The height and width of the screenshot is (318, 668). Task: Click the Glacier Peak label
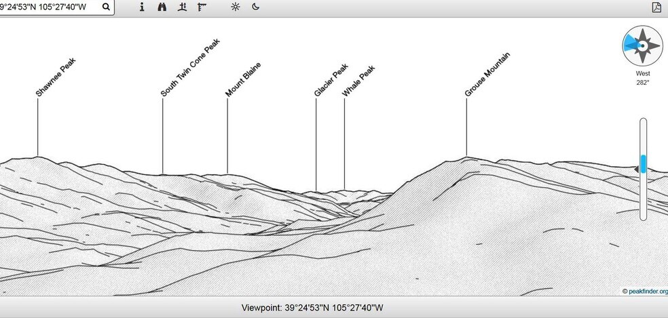coord(331,80)
